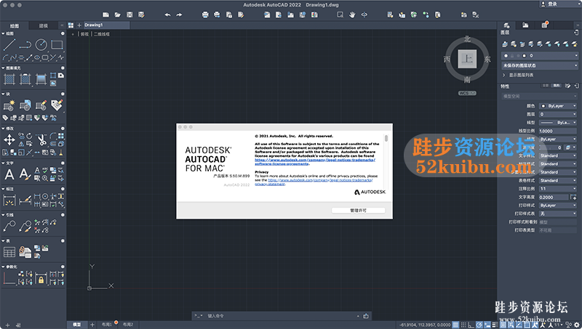The width and height of the screenshot is (582, 329).
Task: Switch to the 布局2 layout tab
Action: pyautogui.click(x=128, y=325)
